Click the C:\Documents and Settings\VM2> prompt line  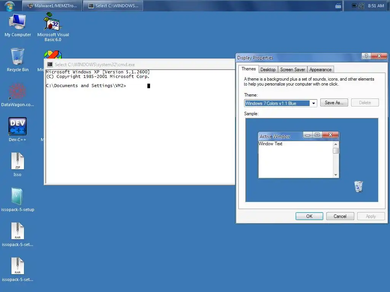click(x=86, y=86)
